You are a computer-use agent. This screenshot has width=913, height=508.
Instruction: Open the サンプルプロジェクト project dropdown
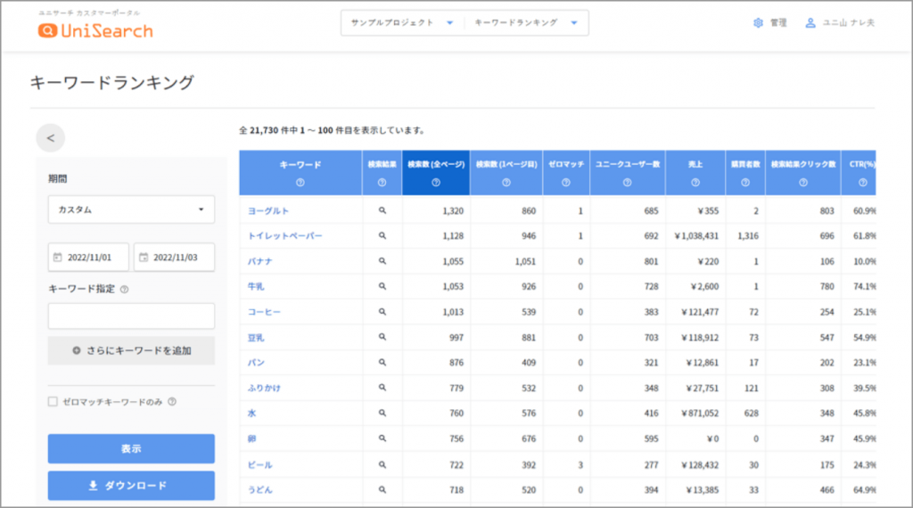(402, 23)
